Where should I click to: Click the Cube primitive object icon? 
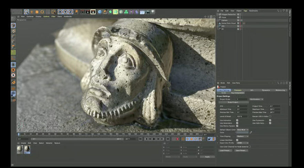point(100,12)
